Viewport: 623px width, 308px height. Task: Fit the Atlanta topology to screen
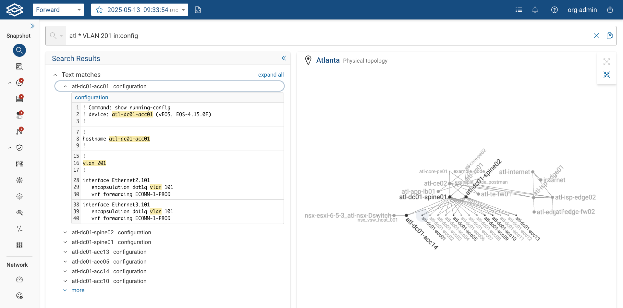tap(607, 75)
